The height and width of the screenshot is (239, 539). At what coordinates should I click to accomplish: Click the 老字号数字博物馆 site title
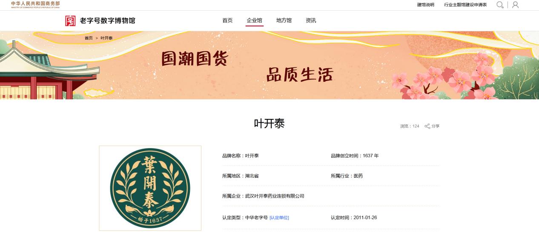[x=107, y=20]
